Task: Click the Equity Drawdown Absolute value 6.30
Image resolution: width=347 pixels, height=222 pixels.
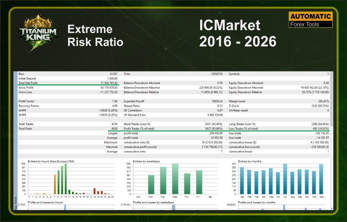Action: [326, 83]
